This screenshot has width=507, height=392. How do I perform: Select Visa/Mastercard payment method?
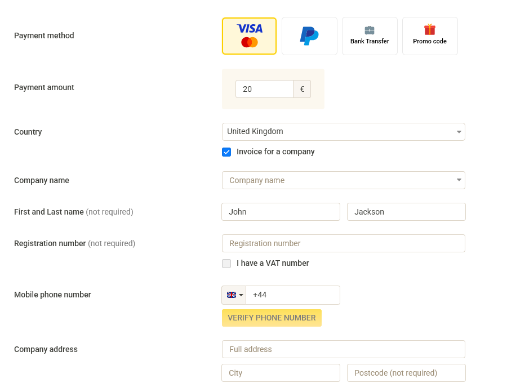tap(249, 36)
